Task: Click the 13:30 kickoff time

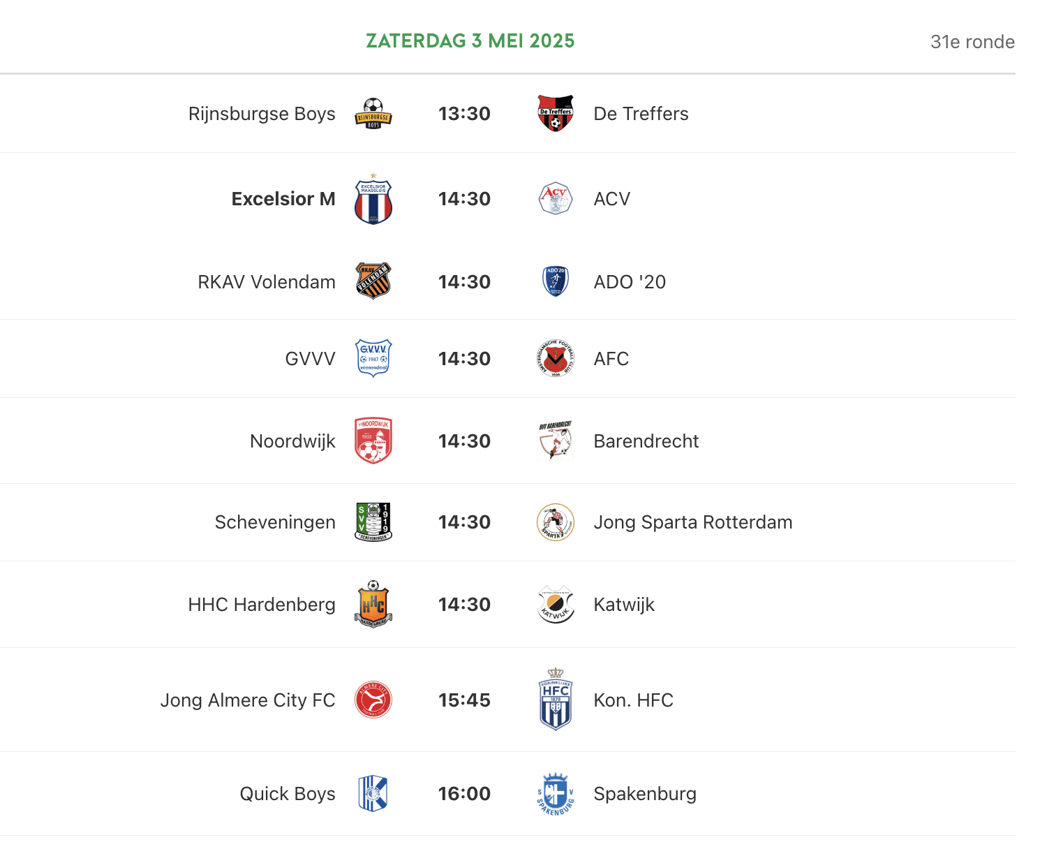Action: 464,114
